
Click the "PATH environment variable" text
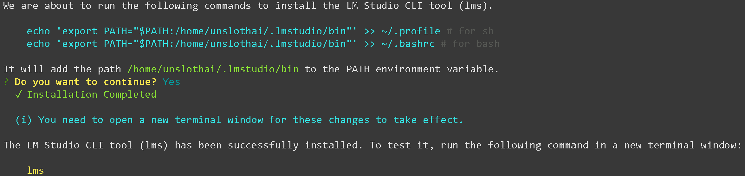click(422, 69)
